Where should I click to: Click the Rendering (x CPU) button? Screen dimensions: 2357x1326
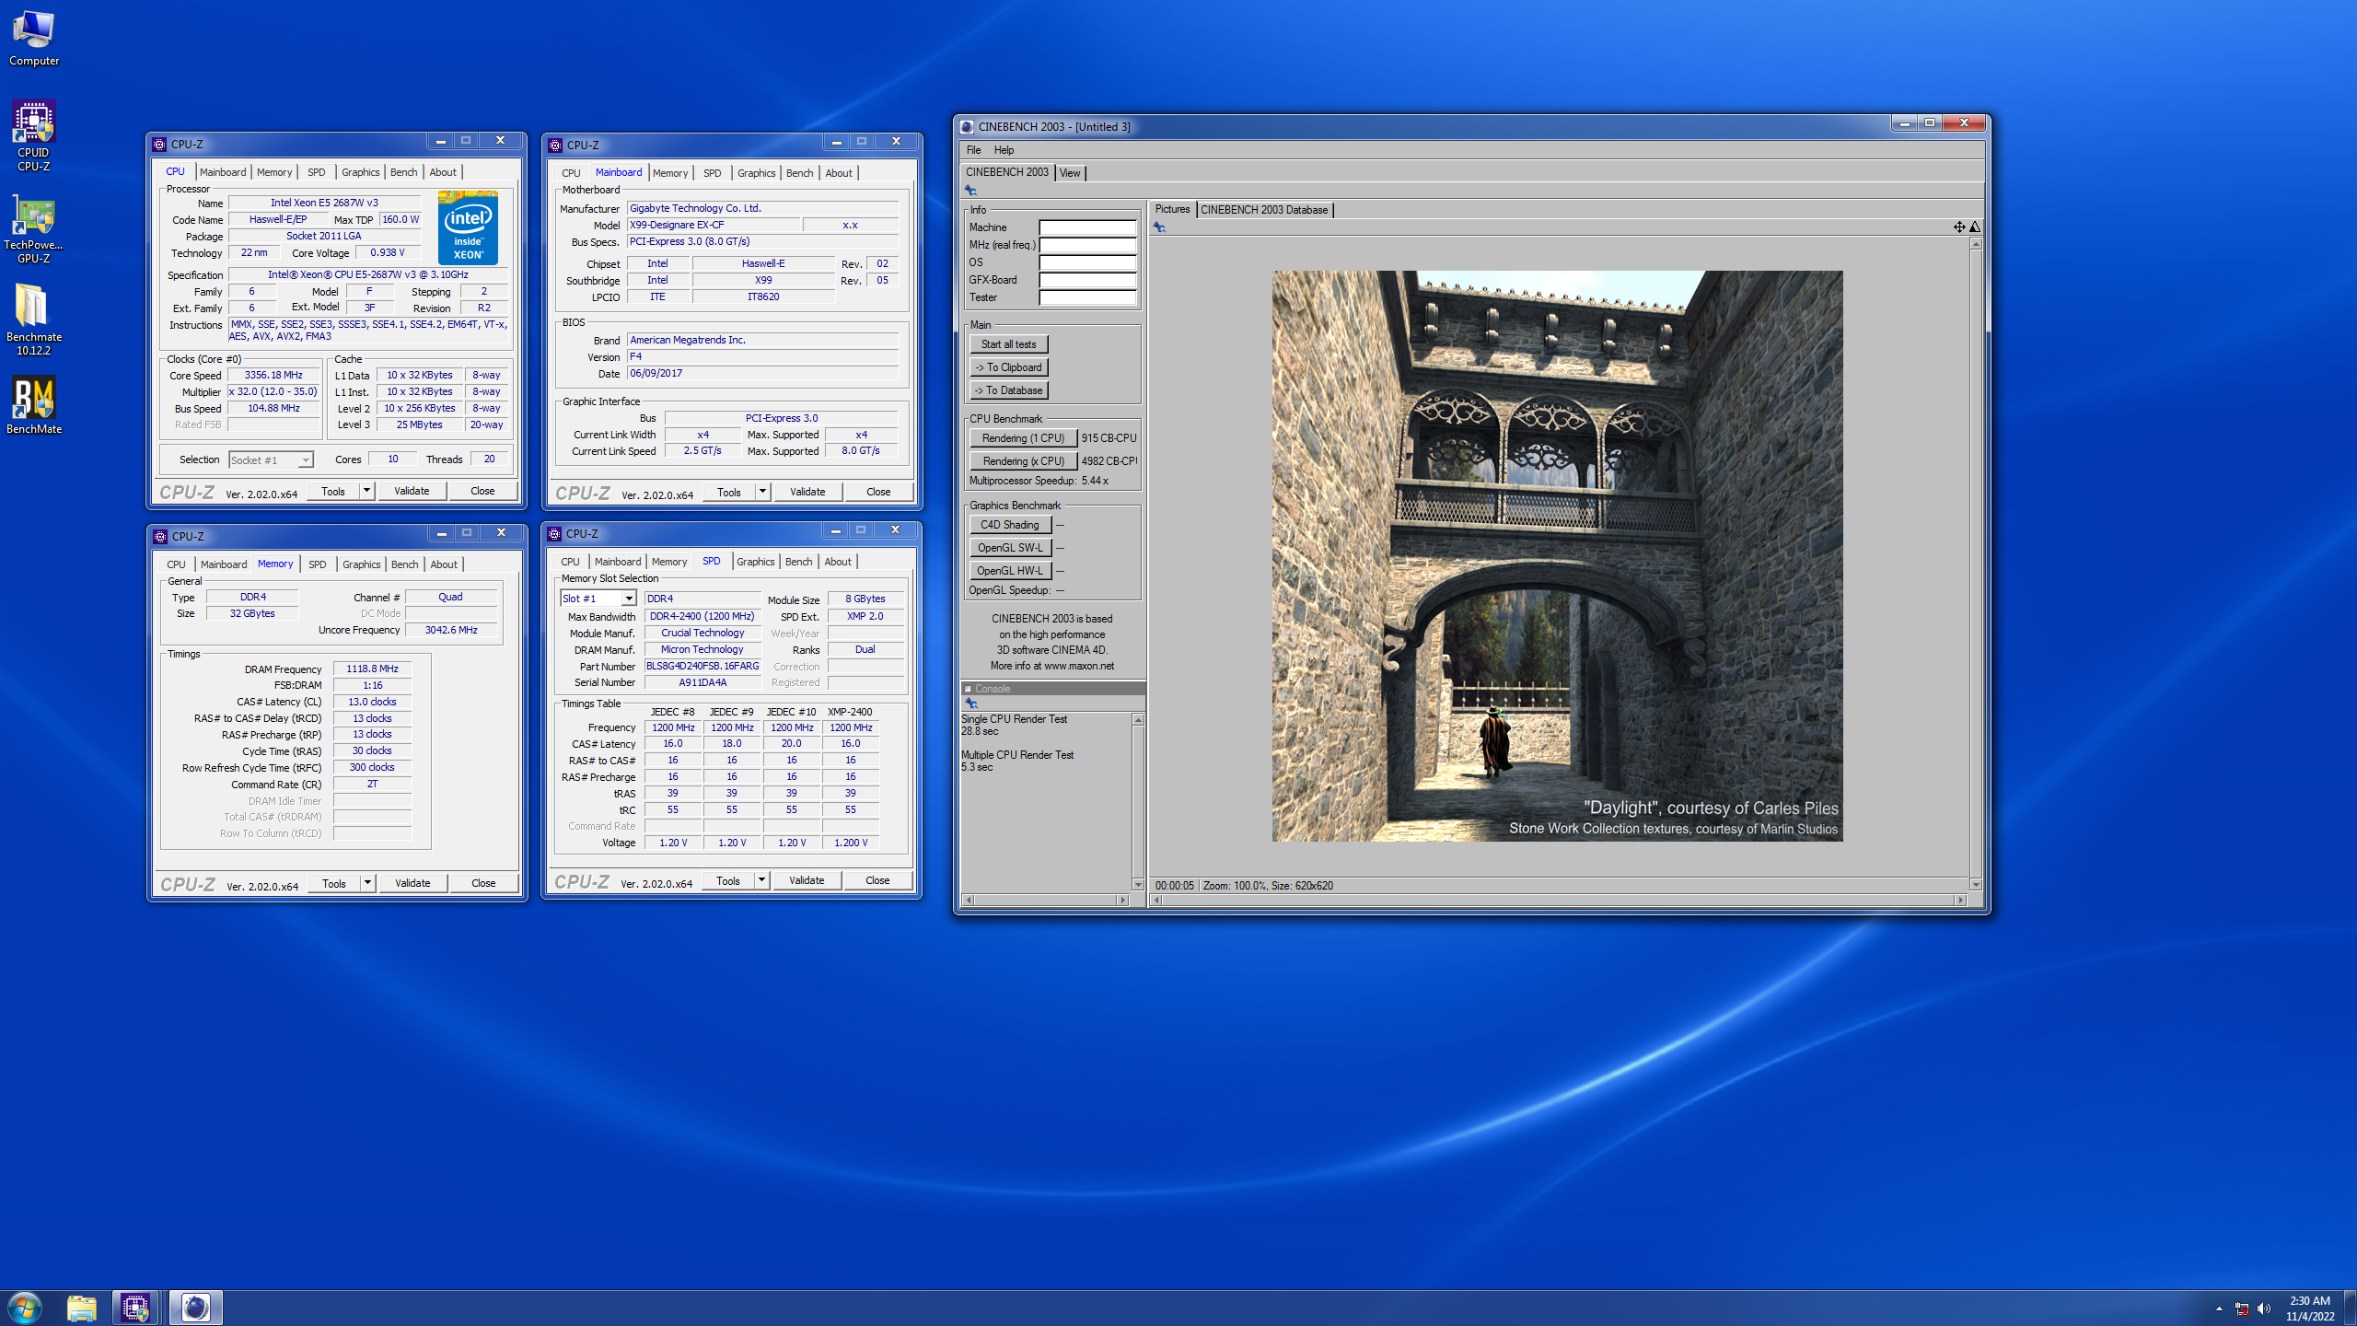pos(1023,461)
